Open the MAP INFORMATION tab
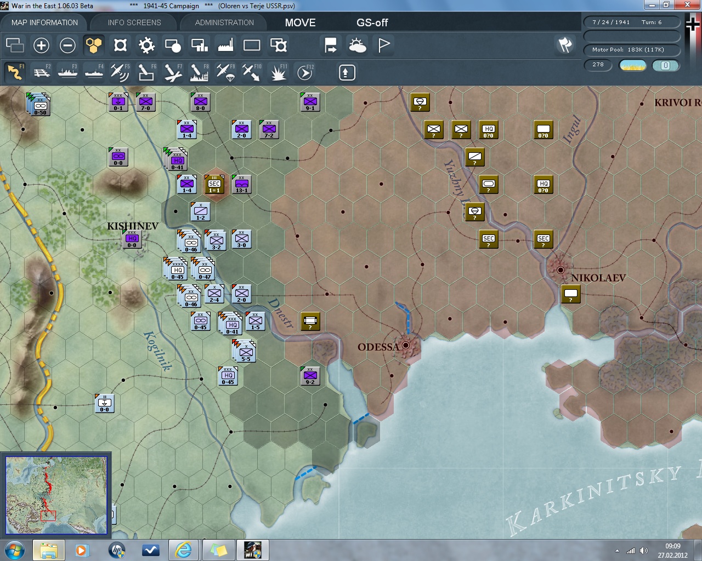 (x=44, y=22)
